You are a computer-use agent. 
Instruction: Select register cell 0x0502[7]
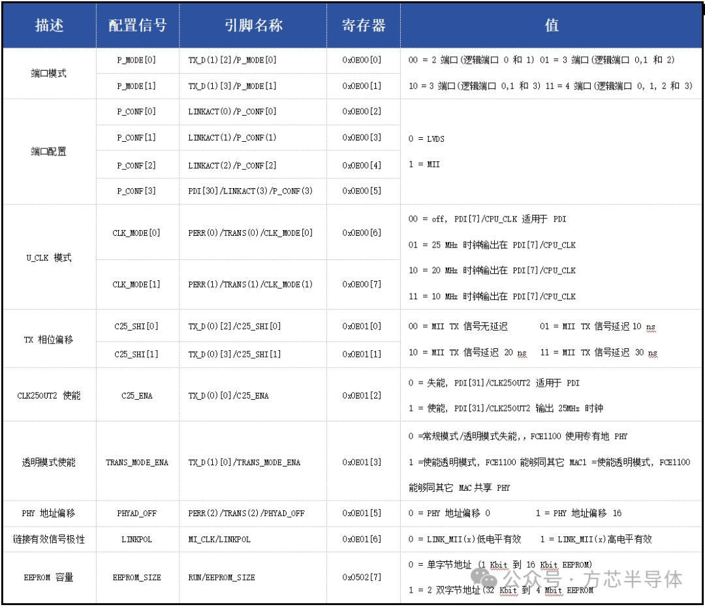pyautogui.click(x=364, y=578)
